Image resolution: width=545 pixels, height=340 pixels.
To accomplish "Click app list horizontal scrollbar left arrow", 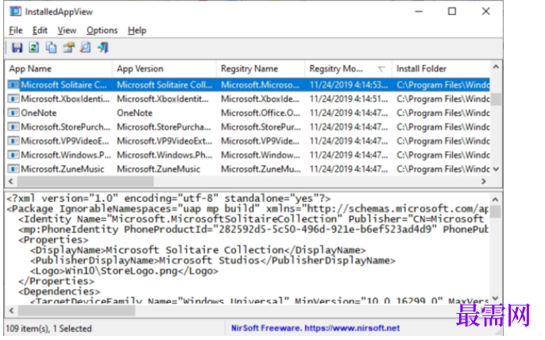I will coord(11,181).
